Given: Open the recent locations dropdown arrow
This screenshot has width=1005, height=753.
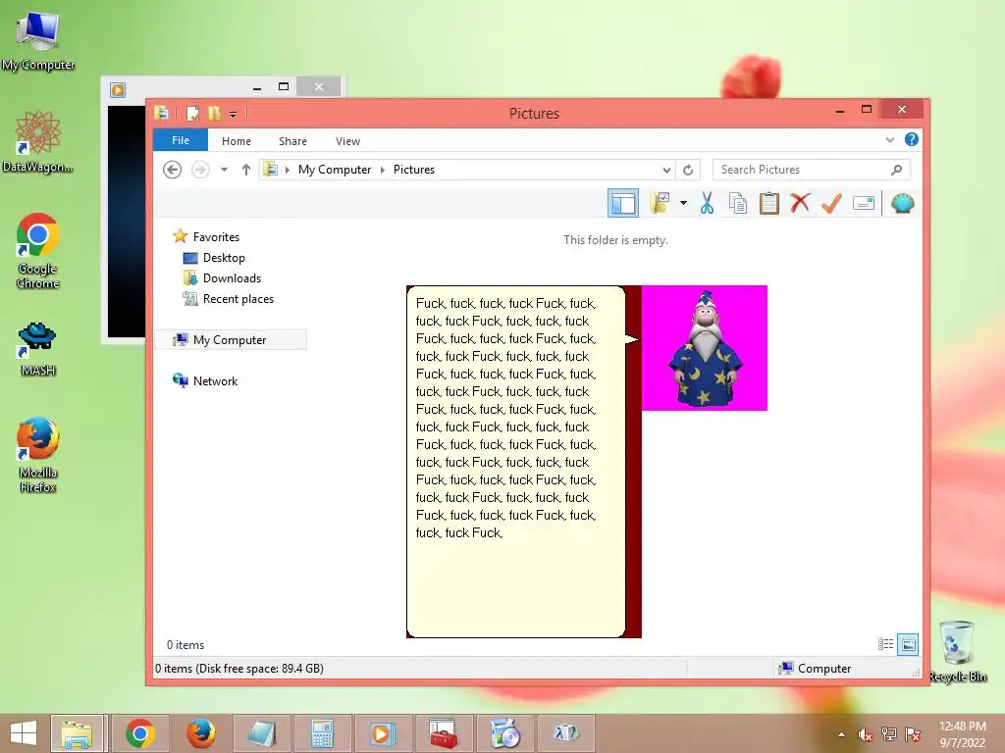Looking at the screenshot, I should point(225,170).
